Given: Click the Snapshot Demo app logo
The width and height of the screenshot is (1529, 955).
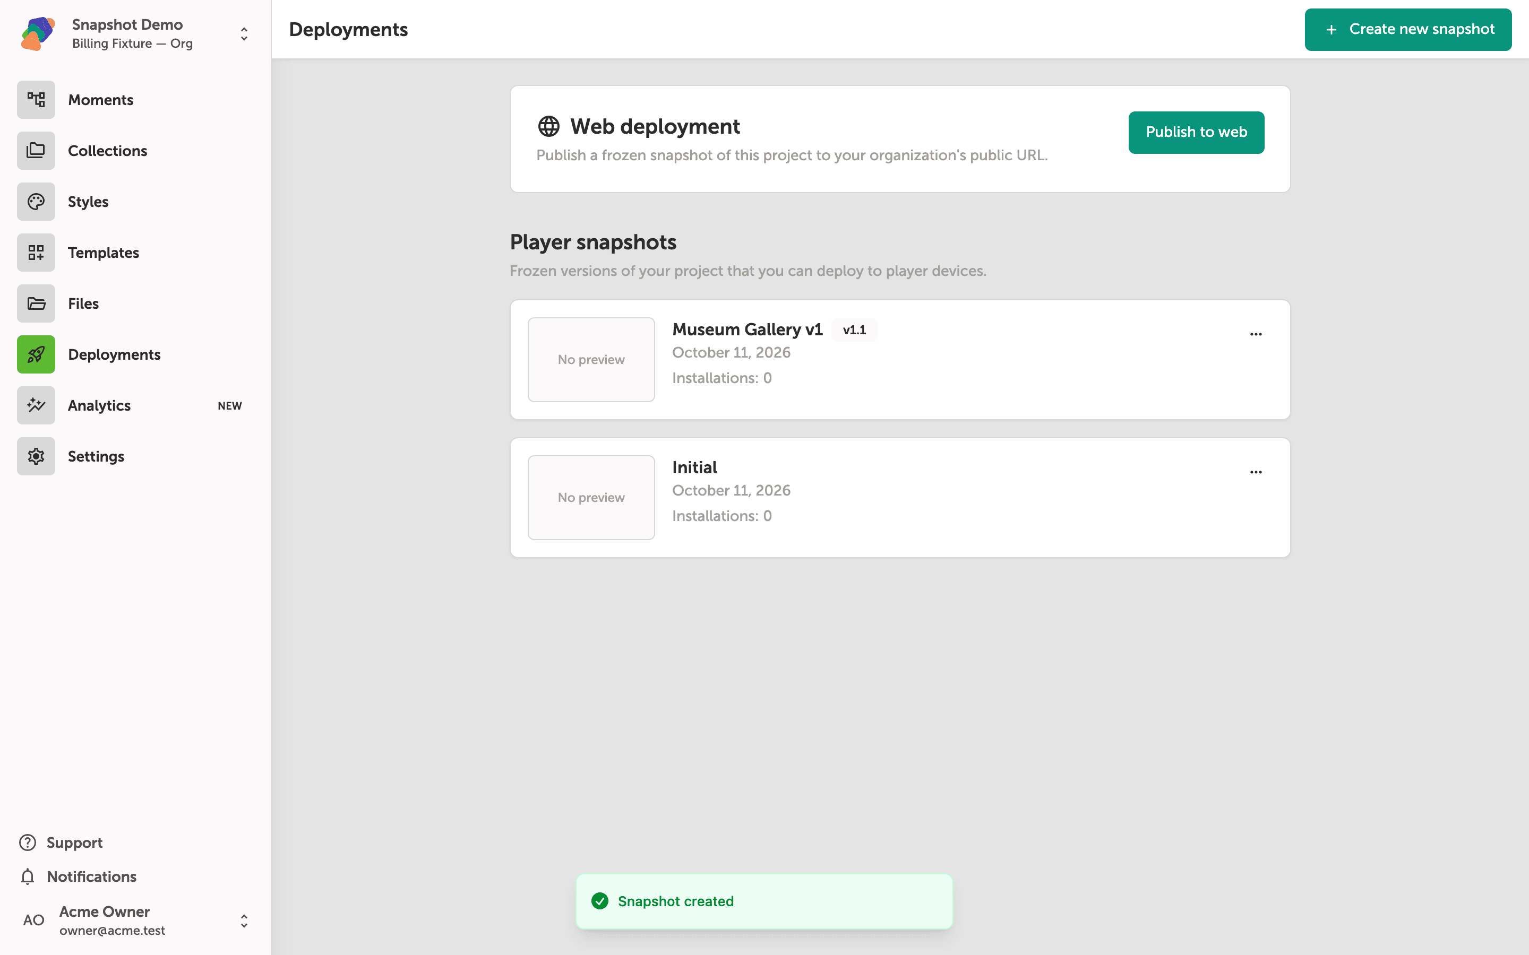Looking at the screenshot, I should (x=38, y=33).
